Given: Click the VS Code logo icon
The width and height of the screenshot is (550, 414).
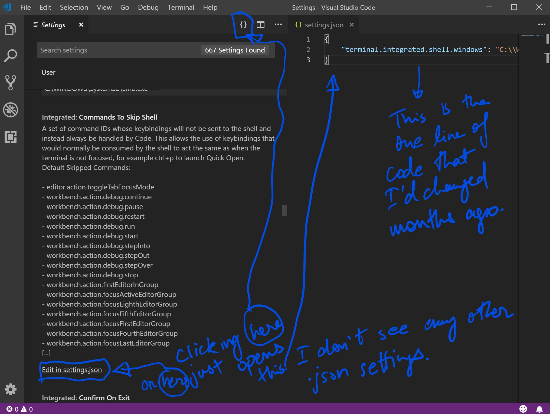Looking at the screenshot, I should (7, 7).
